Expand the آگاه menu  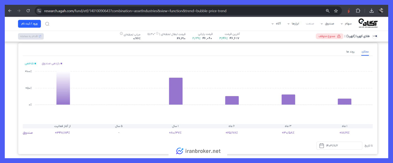tap(276, 24)
